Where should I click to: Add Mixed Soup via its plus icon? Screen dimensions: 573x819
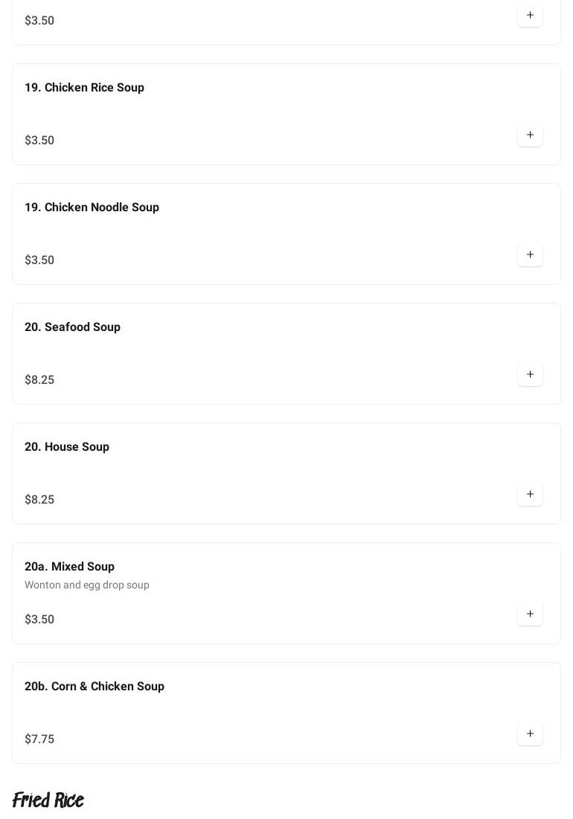(530, 614)
